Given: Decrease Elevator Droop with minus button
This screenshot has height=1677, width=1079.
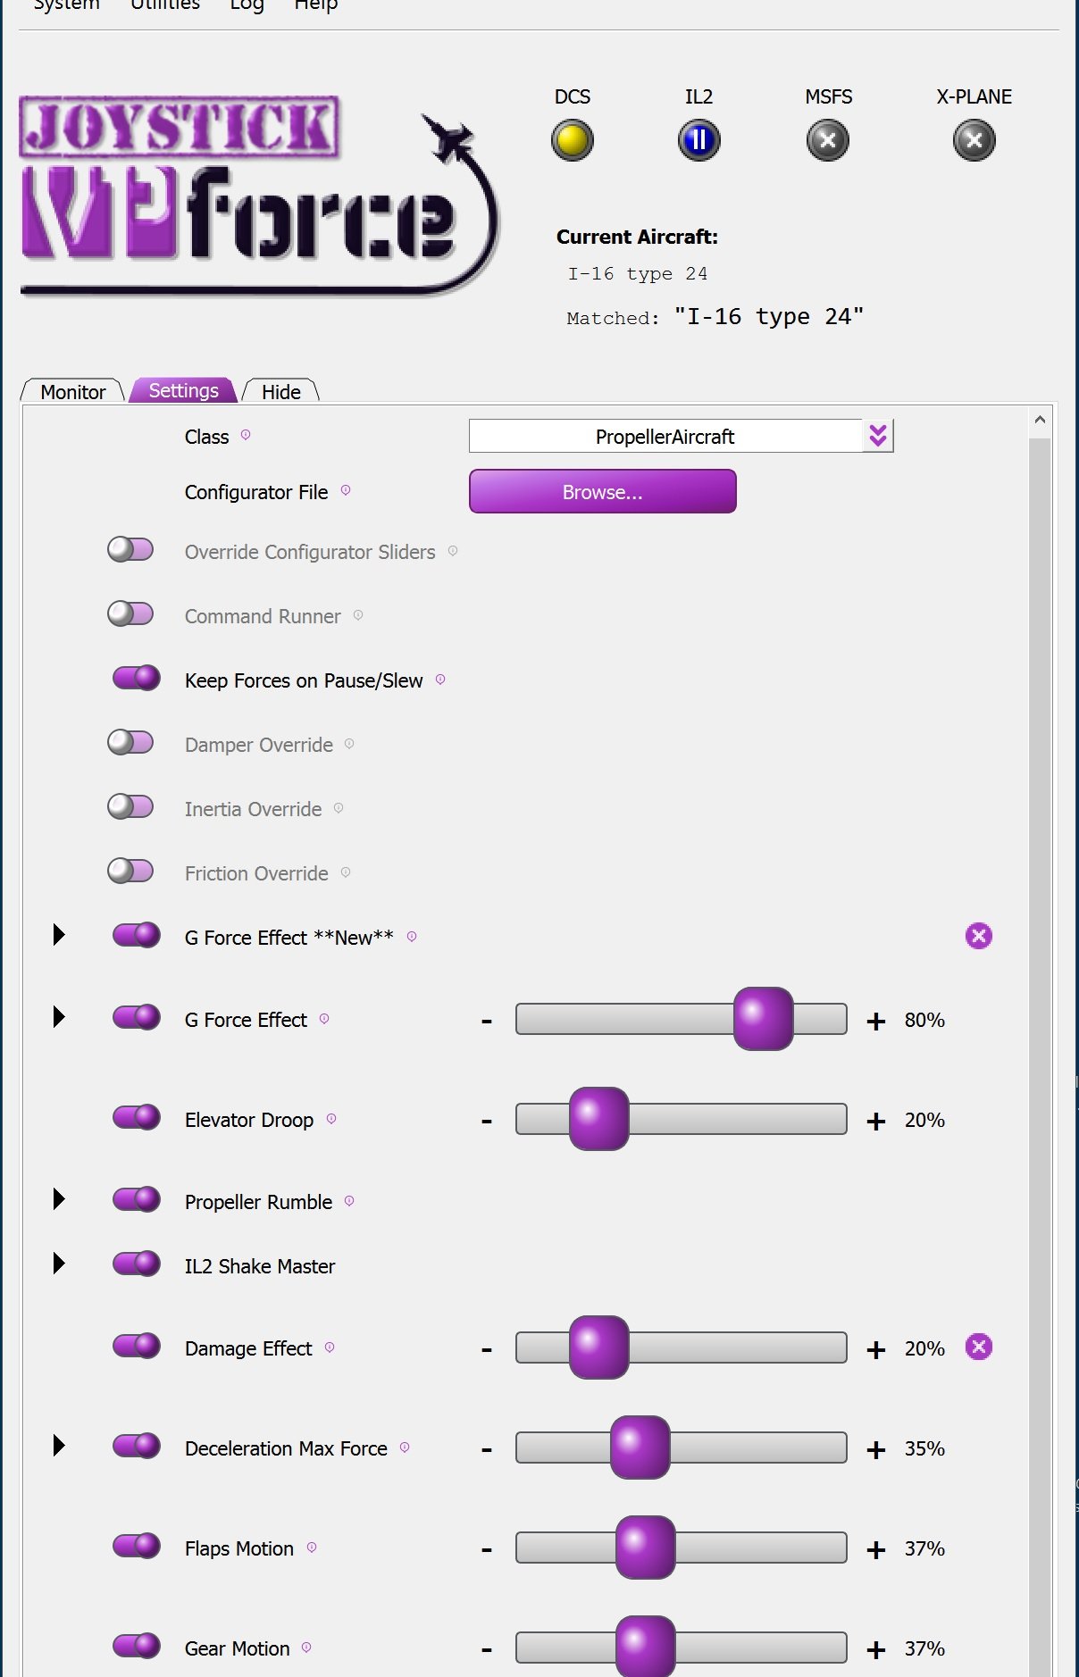Looking at the screenshot, I should point(487,1121).
